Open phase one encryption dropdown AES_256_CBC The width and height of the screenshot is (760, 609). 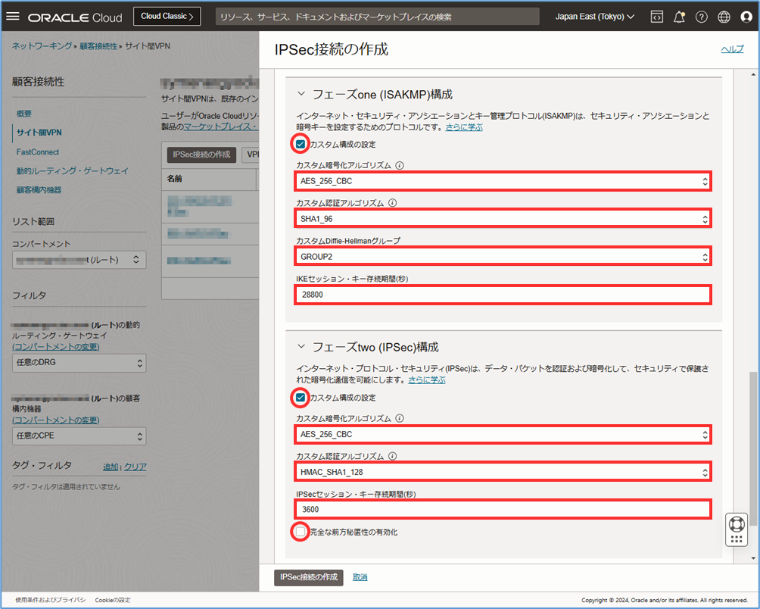click(503, 181)
